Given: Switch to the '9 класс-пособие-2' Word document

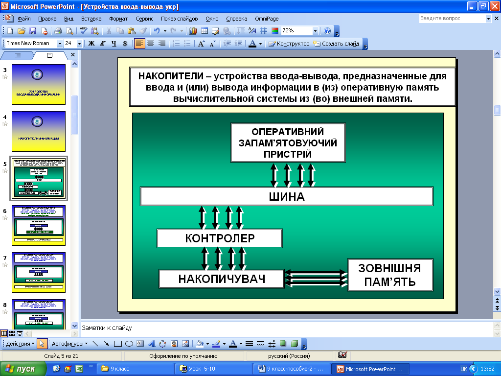Looking at the screenshot, I should pos(292,369).
